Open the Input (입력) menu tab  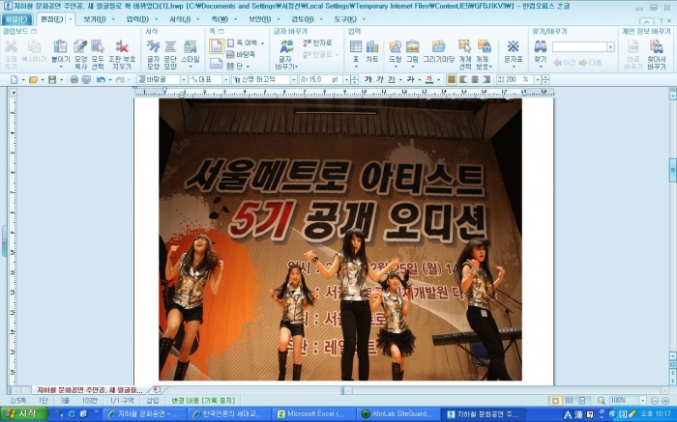[x=137, y=19]
